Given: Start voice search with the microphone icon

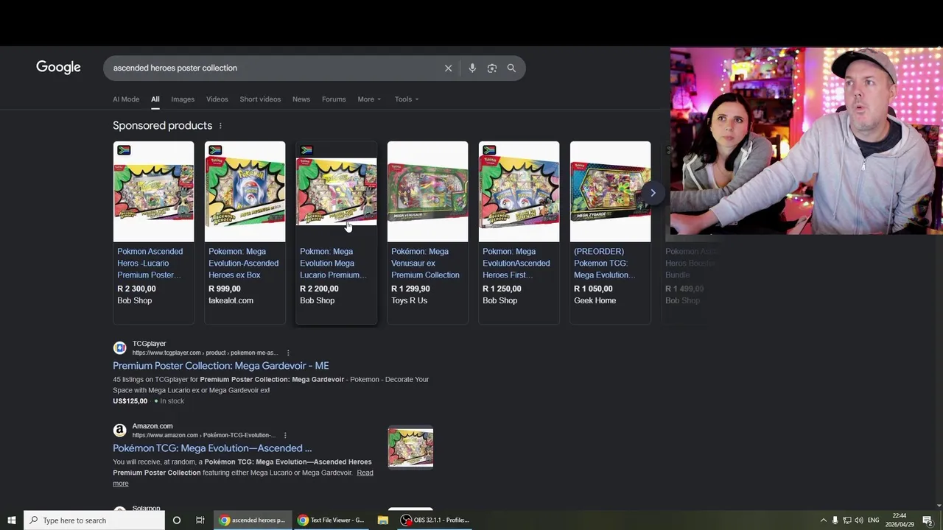Looking at the screenshot, I should point(472,68).
